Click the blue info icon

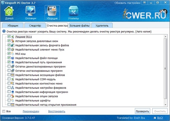coord(4,31)
